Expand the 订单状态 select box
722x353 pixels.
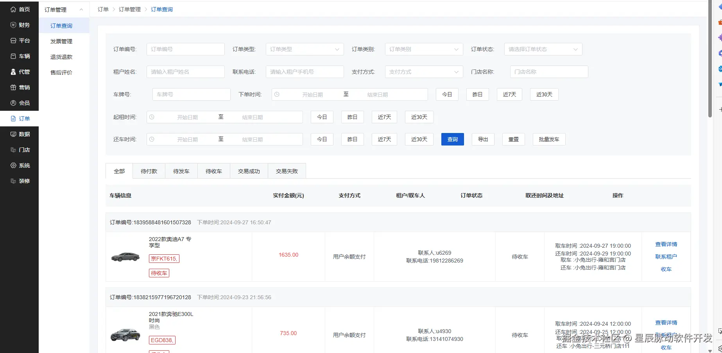pyautogui.click(x=543, y=49)
